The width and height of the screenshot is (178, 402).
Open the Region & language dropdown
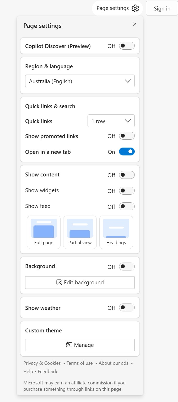click(80, 81)
